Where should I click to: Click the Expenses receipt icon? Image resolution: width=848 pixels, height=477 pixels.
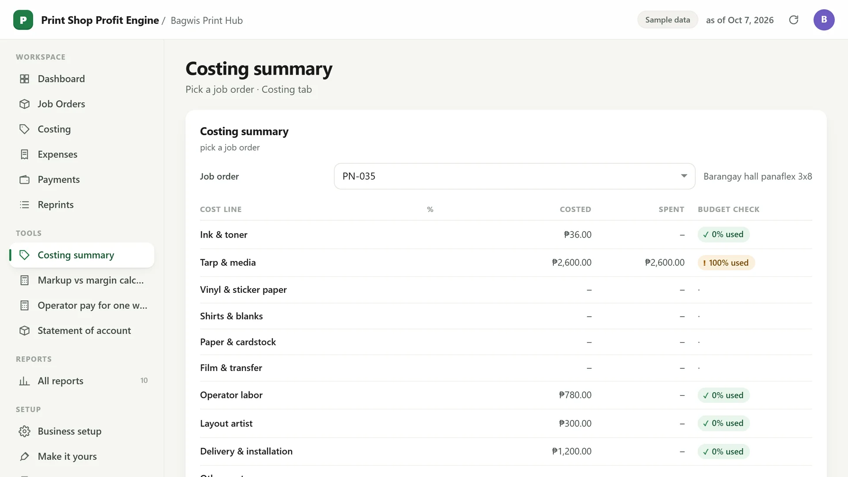(25, 154)
